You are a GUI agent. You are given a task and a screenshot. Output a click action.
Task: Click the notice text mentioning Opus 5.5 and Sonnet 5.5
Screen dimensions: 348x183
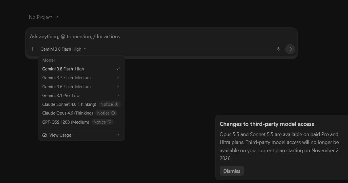coord(280,146)
